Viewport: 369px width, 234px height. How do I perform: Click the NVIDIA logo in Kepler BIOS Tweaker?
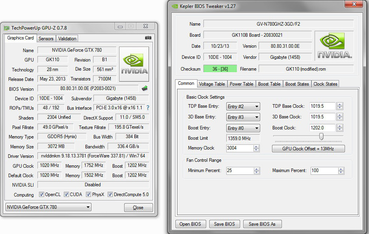[x=334, y=45]
